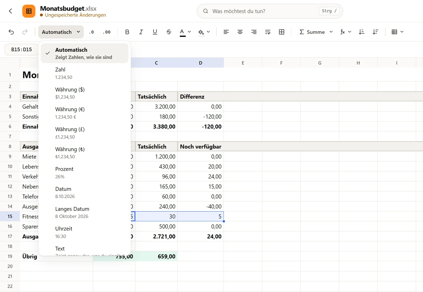Choose Währung (£) format
423x292 pixels.
[x=85, y=133]
